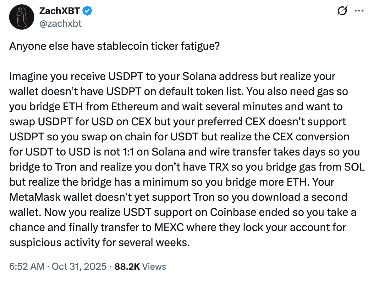The image size is (374, 282).
Task: Open the post options ellipsis menu
Action: tap(359, 11)
